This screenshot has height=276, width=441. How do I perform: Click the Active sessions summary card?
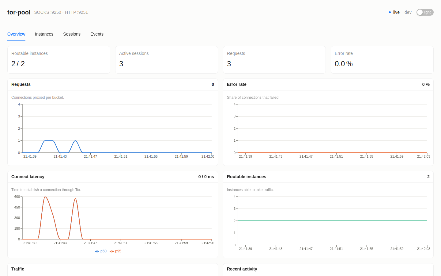point(167,60)
